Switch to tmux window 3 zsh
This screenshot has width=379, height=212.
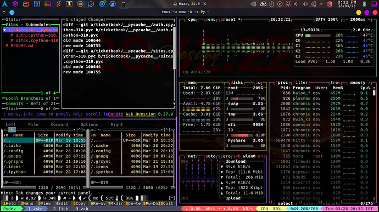click(x=82, y=209)
